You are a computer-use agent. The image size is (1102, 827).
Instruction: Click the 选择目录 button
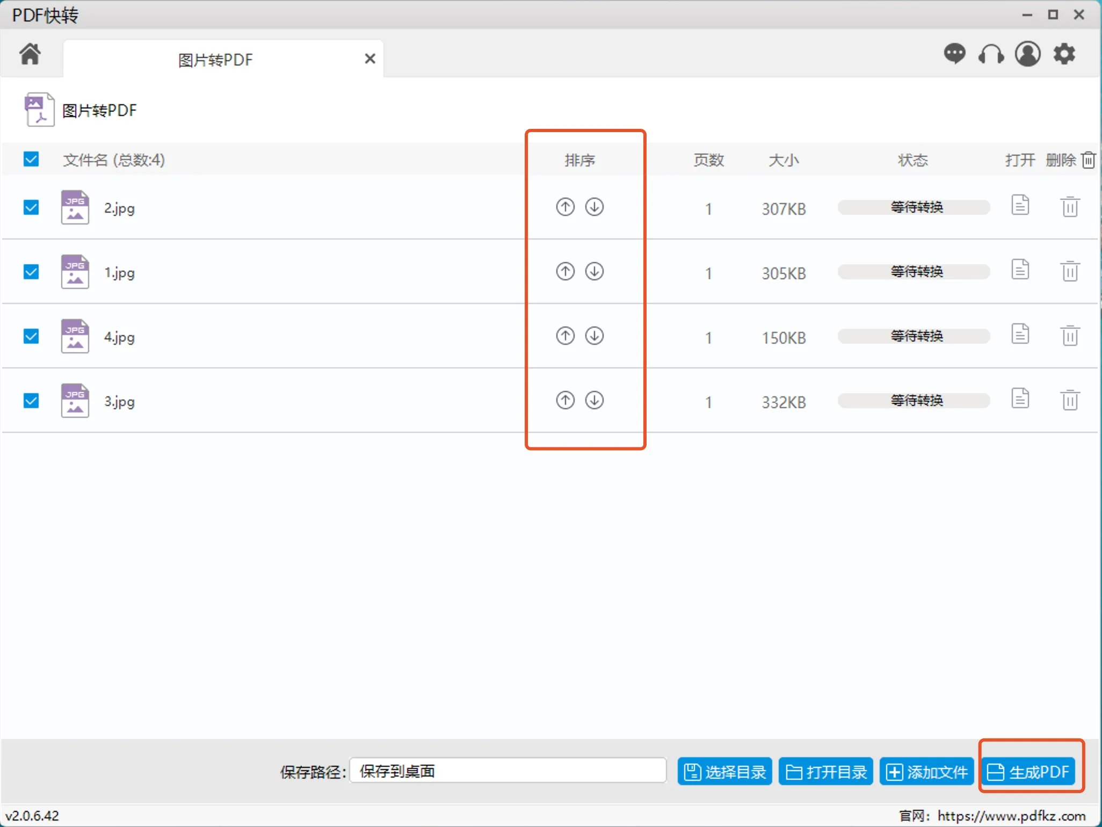[724, 772]
